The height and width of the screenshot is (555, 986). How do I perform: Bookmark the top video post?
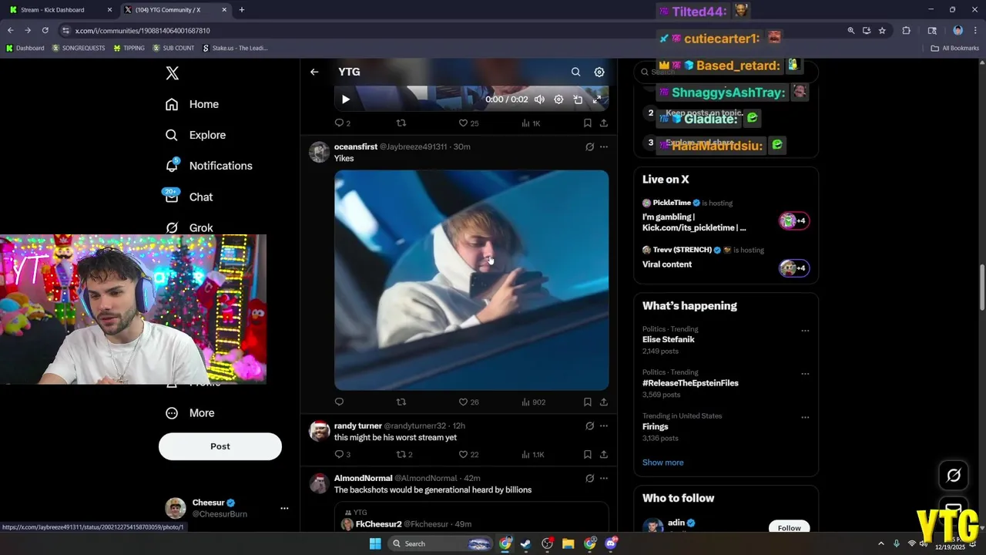588,123
